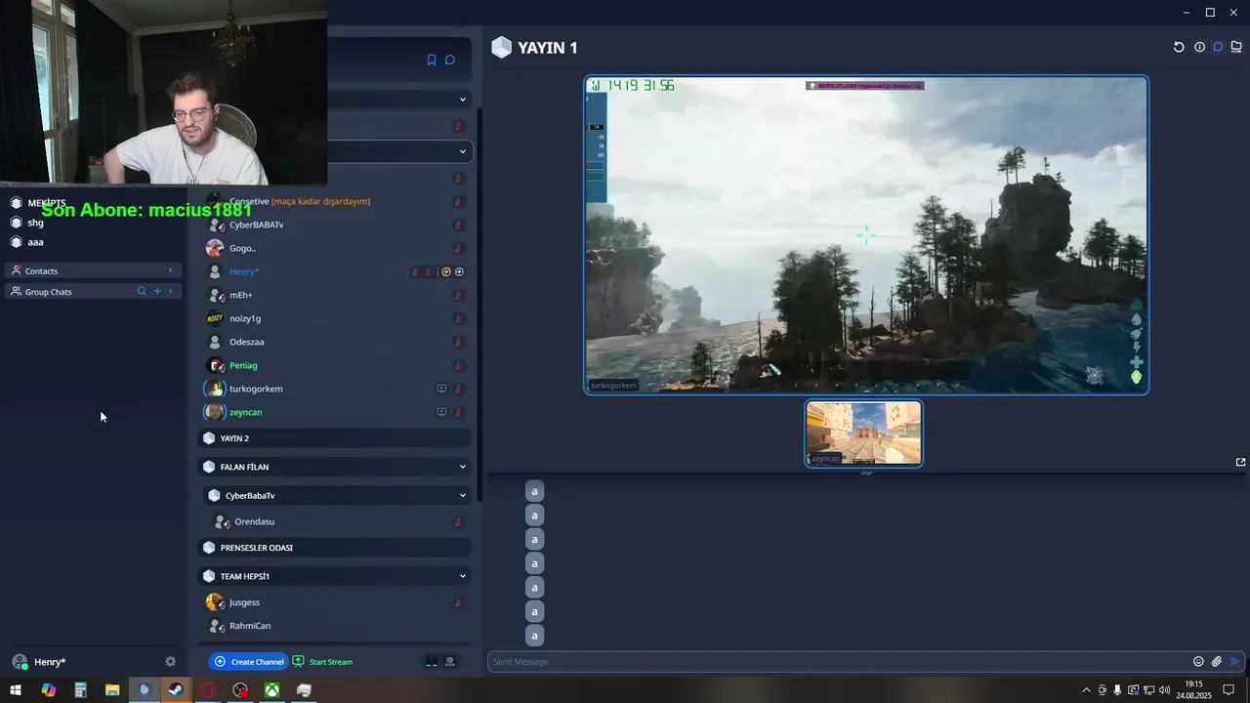Screen dimensions: 1250x703
Task: Collapse the TEAM HEPSİ1 channel
Action: tap(463, 576)
